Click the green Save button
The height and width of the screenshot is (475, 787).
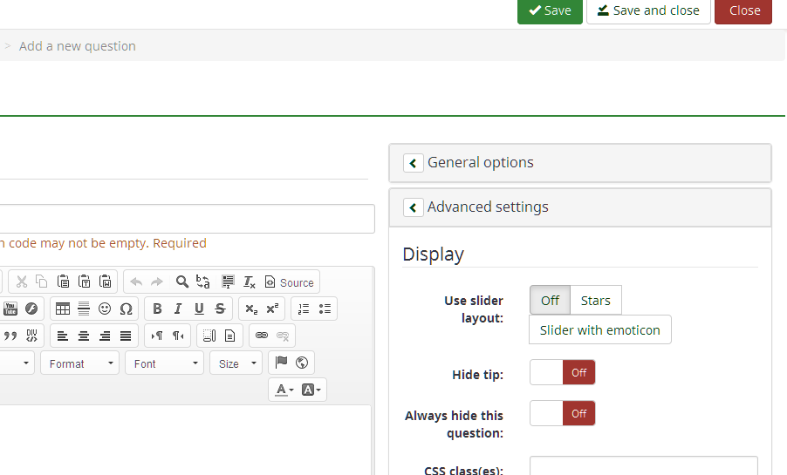(550, 11)
